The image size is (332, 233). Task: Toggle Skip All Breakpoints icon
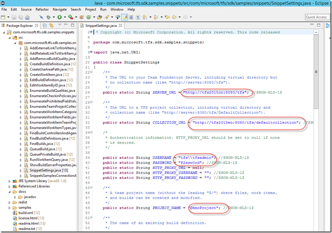click(41, 17)
